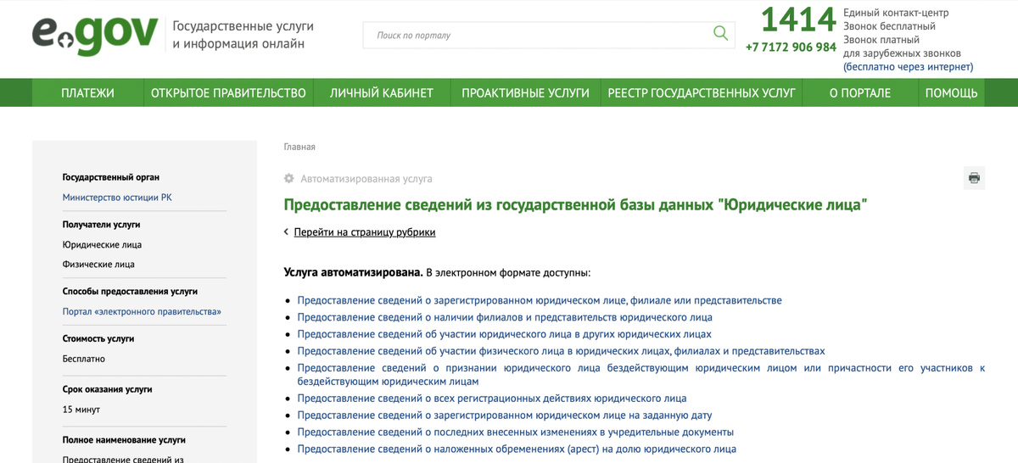Click heading Срок оказания услуги

pos(108,389)
